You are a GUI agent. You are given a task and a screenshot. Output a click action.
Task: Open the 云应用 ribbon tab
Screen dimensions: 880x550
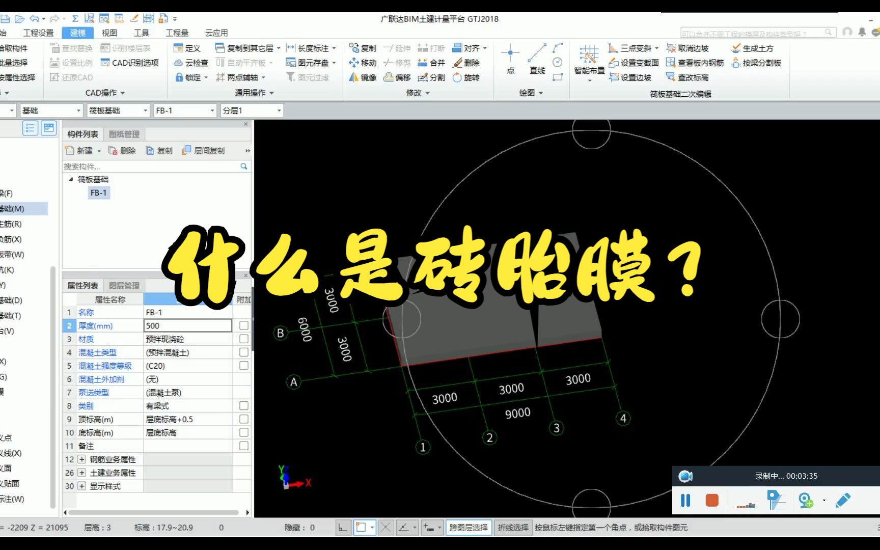pos(216,33)
